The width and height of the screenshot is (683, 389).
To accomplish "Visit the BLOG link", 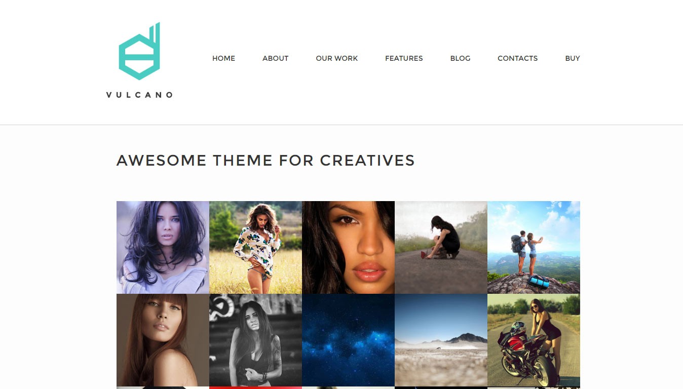I will point(460,58).
